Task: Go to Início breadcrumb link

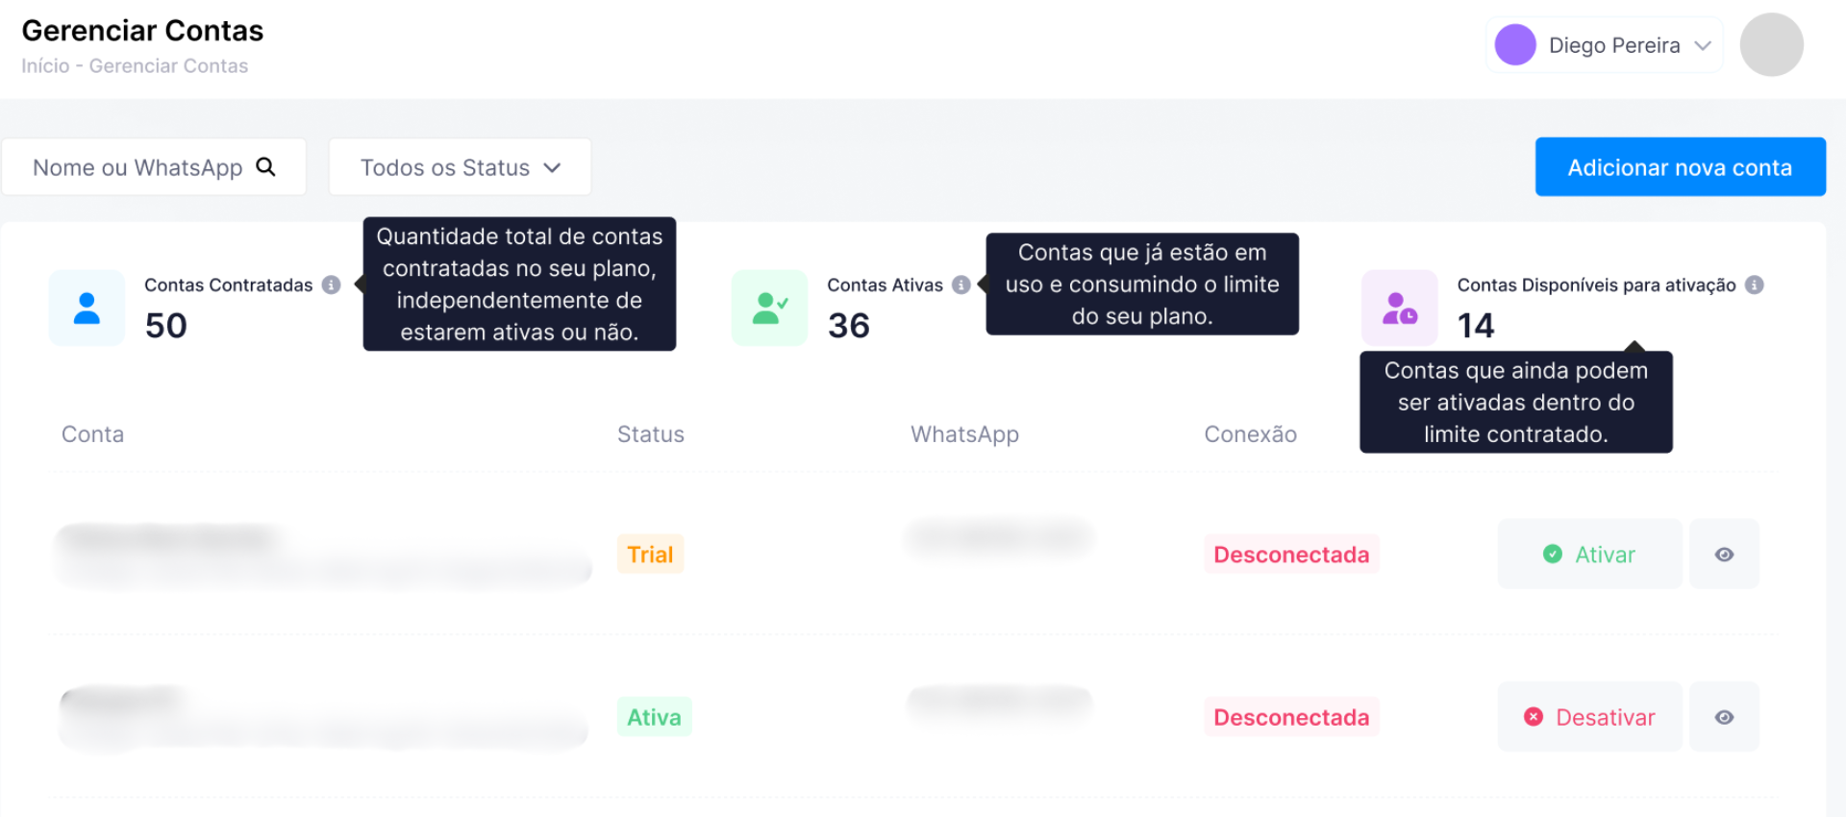Action: pos(45,66)
